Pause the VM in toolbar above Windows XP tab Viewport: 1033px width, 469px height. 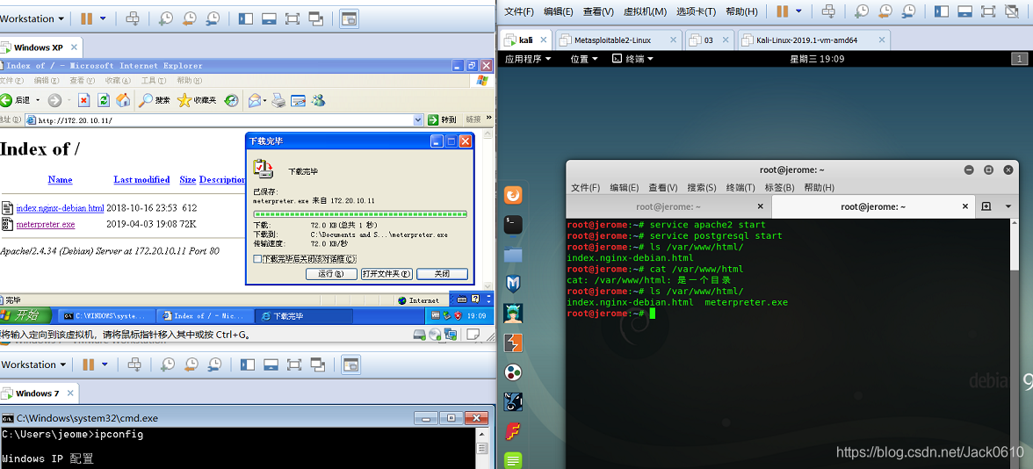(x=87, y=18)
